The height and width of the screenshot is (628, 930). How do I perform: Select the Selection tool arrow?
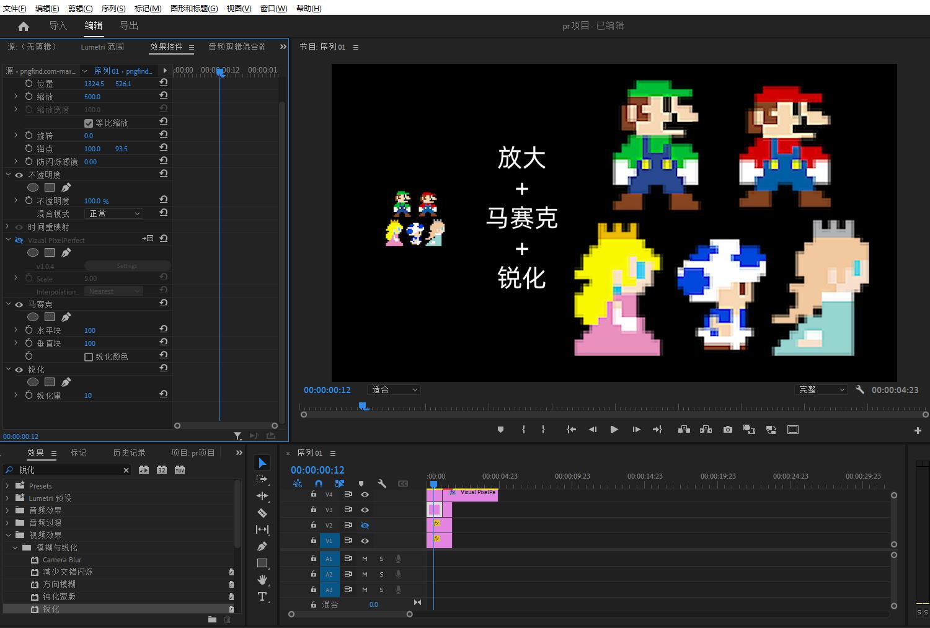pyautogui.click(x=262, y=463)
